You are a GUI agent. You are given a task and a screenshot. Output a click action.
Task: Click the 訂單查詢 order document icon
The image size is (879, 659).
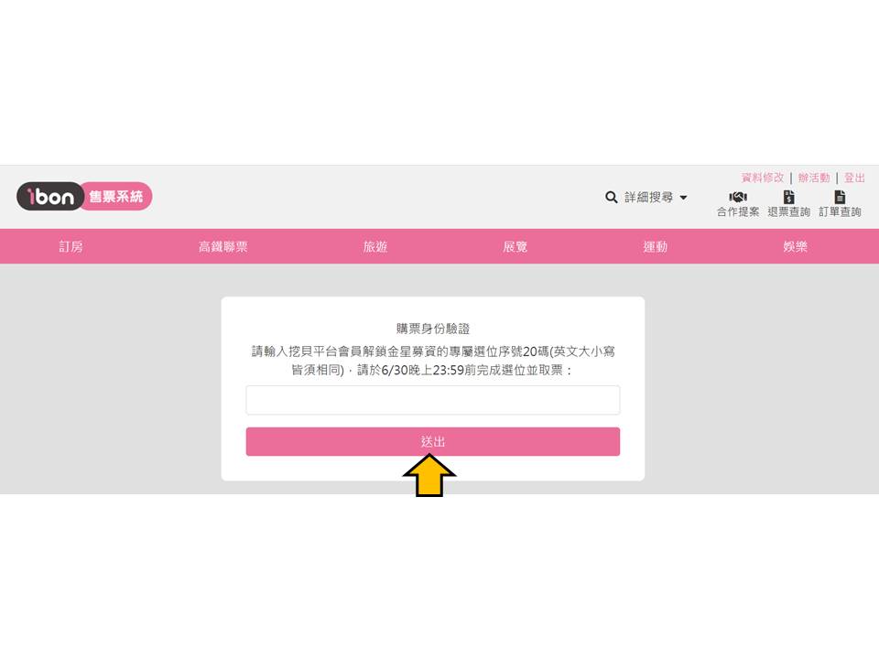(840, 197)
